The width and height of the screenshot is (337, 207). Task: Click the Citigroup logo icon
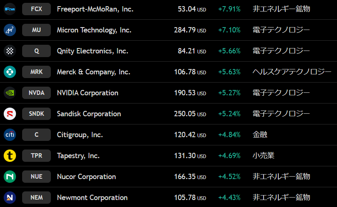point(10,135)
